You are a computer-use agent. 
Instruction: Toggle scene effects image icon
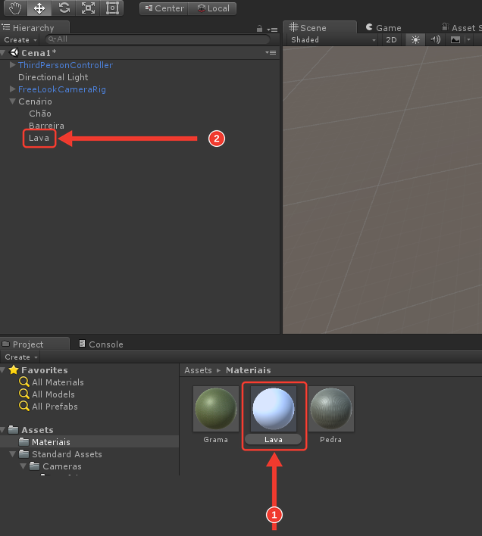pos(455,40)
